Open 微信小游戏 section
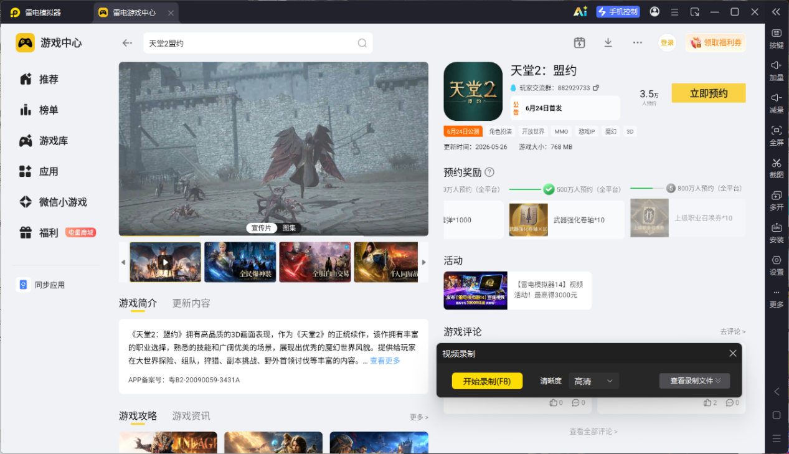 tap(53, 202)
